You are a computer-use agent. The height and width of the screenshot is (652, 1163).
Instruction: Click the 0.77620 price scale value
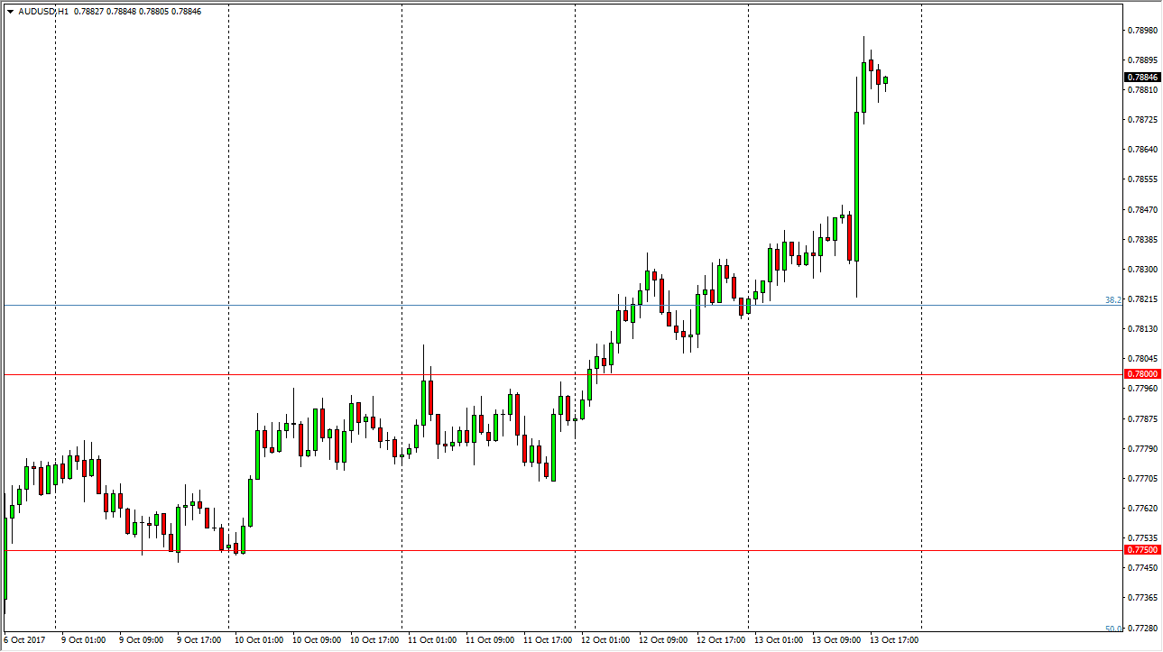click(1142, 509)
